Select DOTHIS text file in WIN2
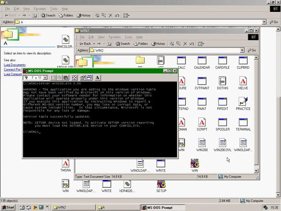Viewport: 281px width, 211px height. tap(223, 83)
